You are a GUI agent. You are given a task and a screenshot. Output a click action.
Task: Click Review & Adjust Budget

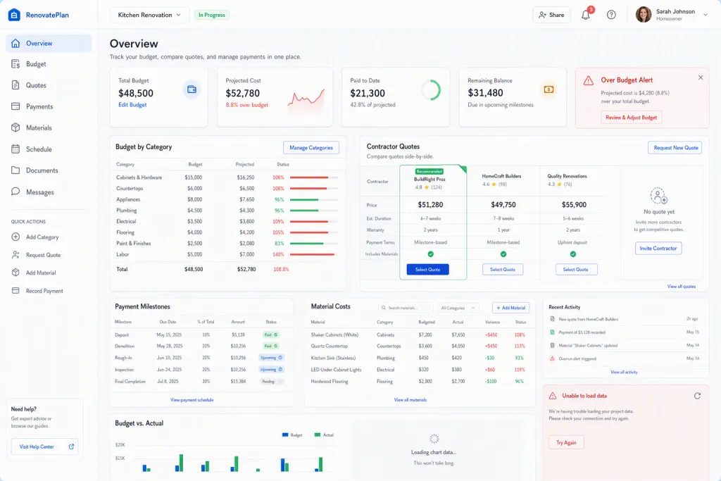coord(631,118)
